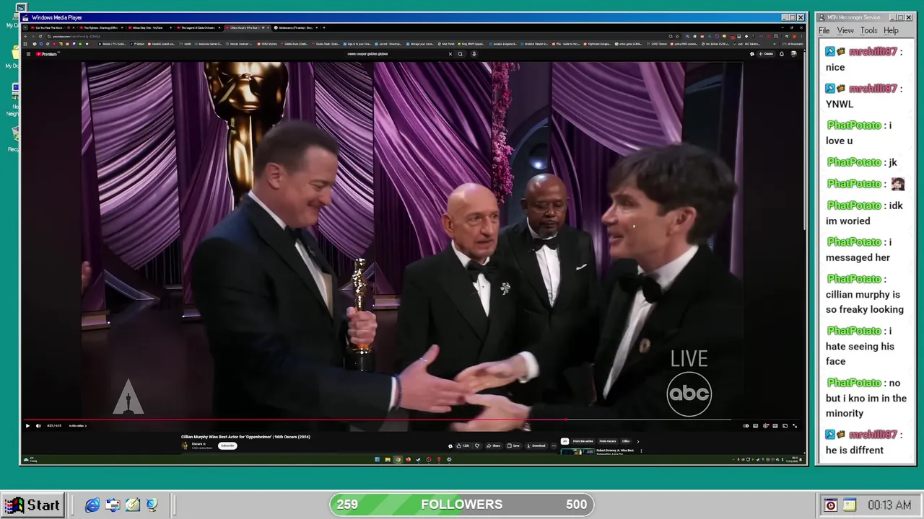Viewport: 924px width, 519px height.
Task: Click the red recorder icon in system tray
Action: [831, 505]
